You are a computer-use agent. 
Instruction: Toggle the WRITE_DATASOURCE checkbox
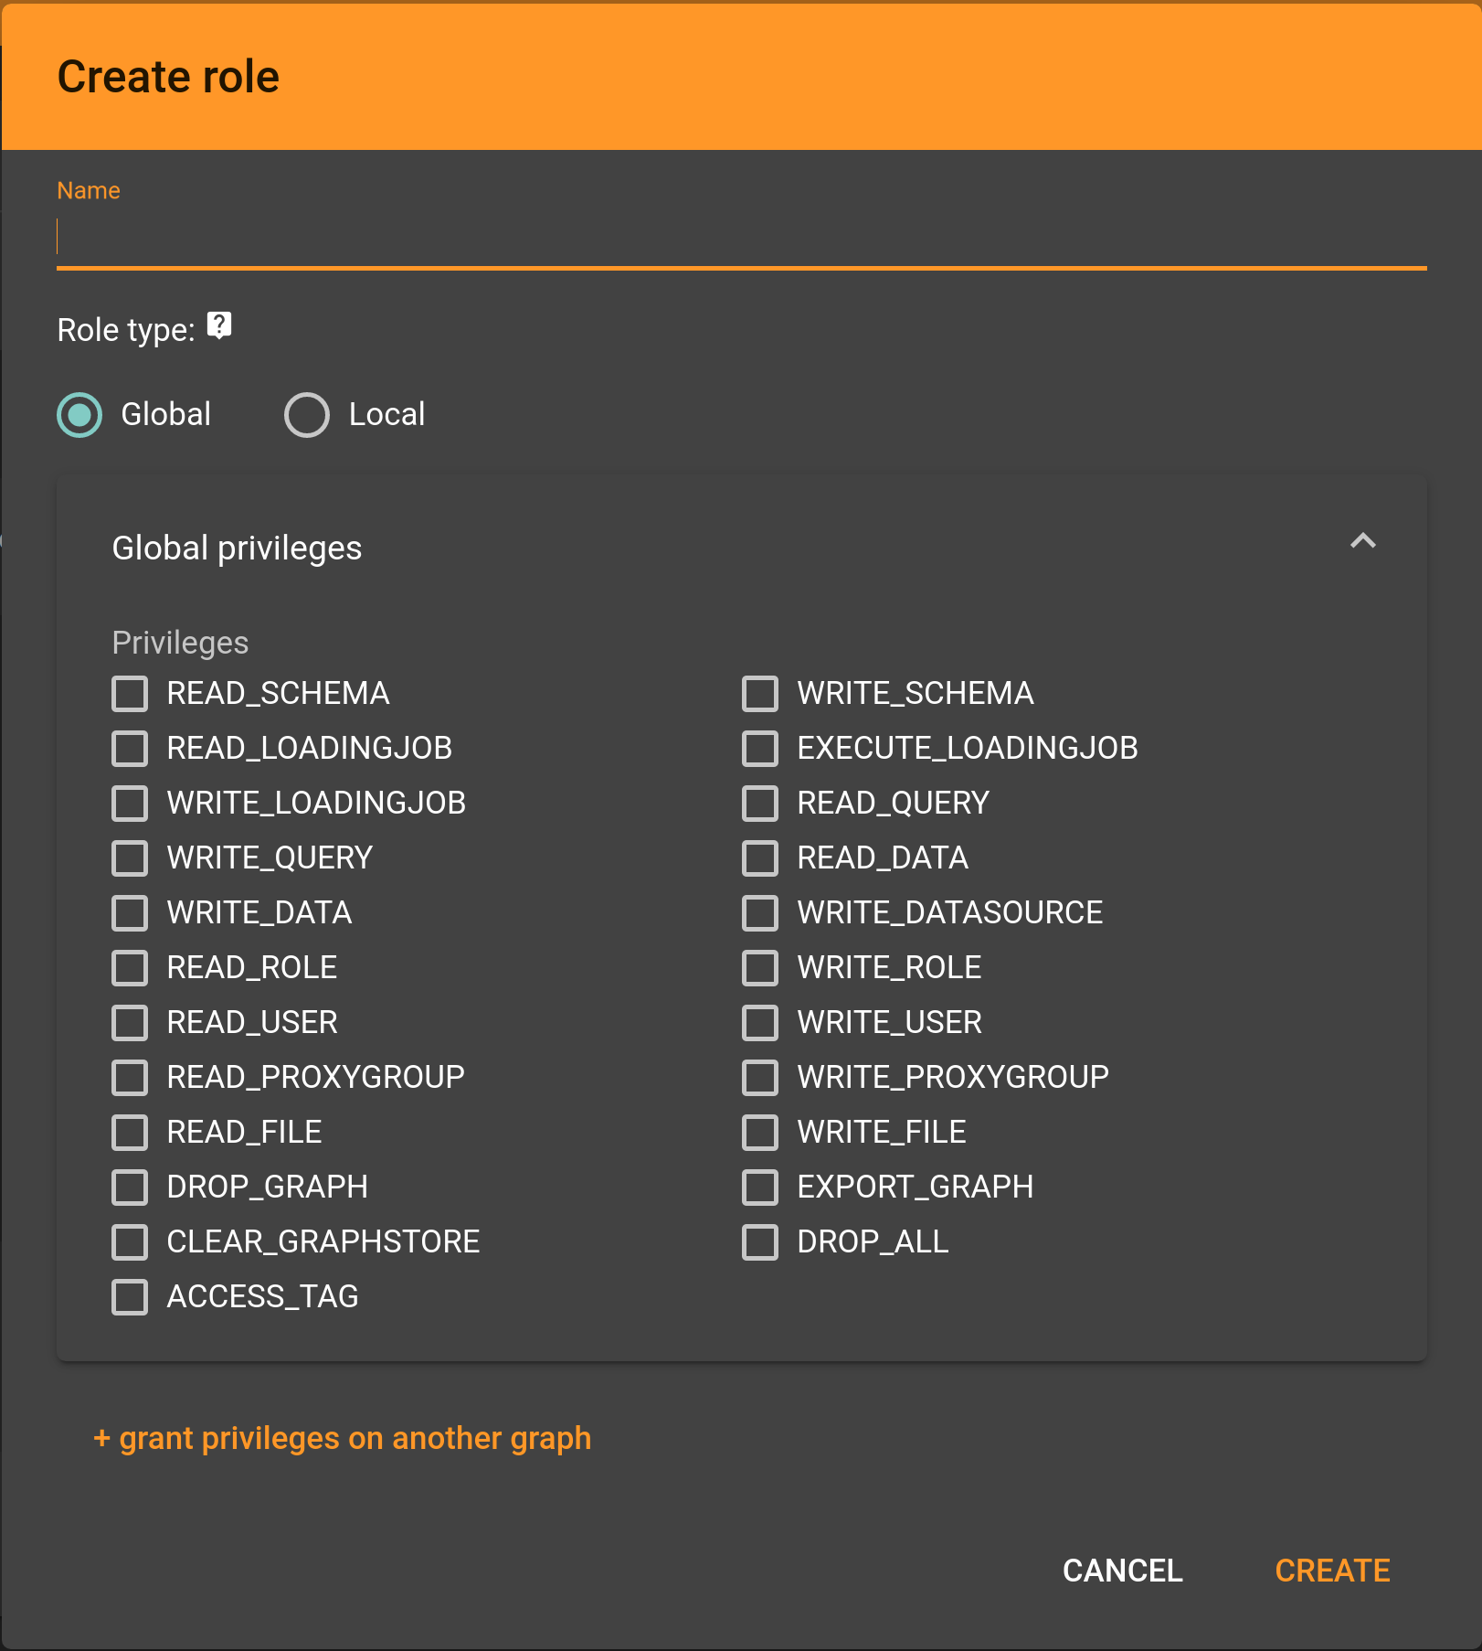760,913
